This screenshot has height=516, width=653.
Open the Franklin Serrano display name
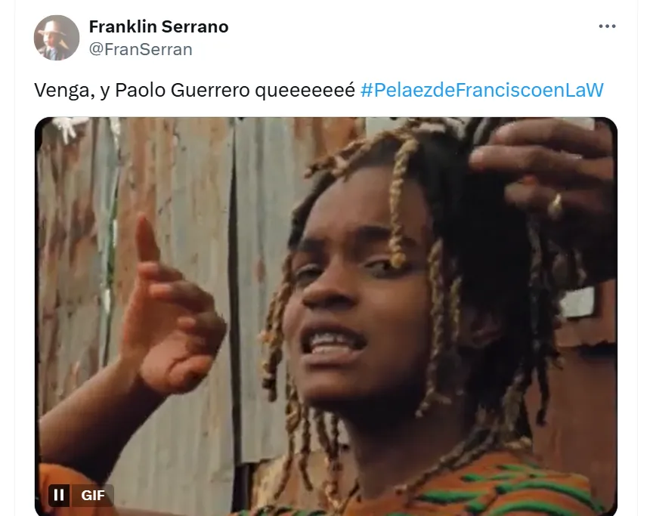click(x=159, y=26)
